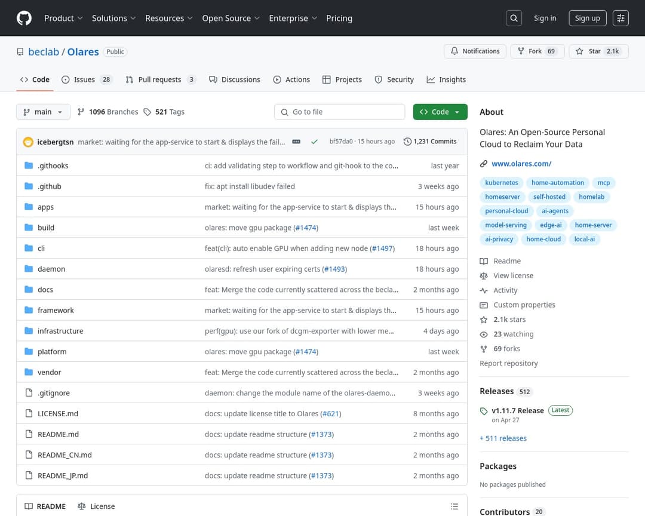The width and height of the screenshot is (645, 516).
Task: Expand commit message ellipsis icon
Action: 296,142
